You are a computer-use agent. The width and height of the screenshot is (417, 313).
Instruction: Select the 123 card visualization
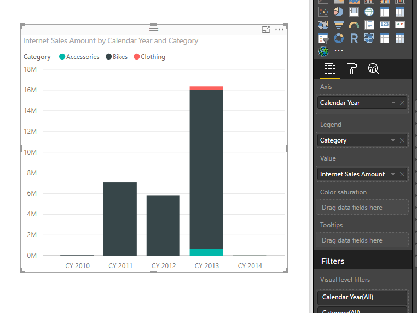click(x=385, y=25)
